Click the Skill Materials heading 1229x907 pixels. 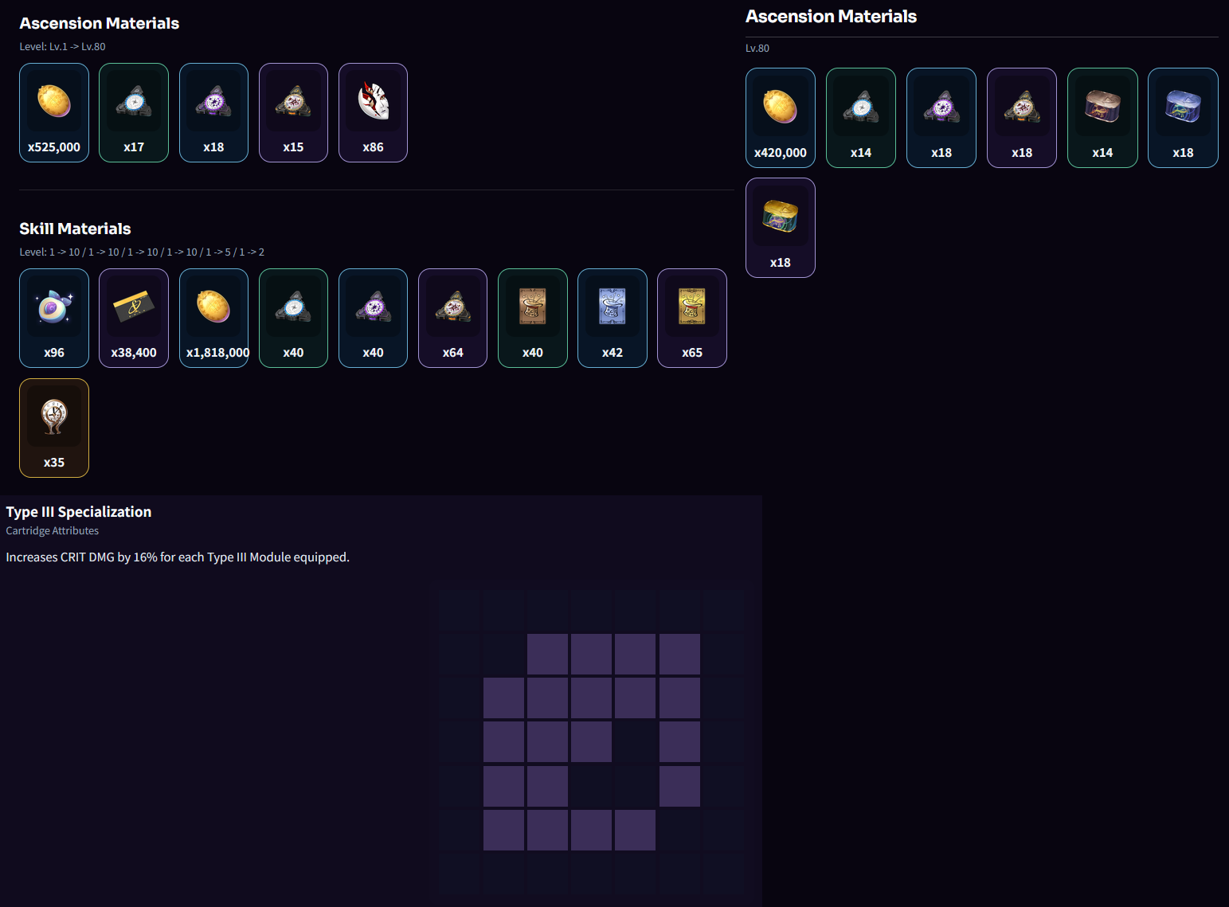75,229
